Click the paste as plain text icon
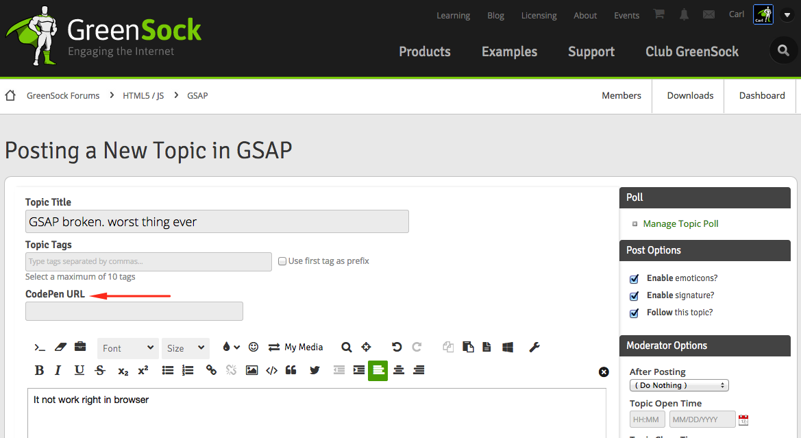This screenshot has width=801, height=438. coord(486,347)
